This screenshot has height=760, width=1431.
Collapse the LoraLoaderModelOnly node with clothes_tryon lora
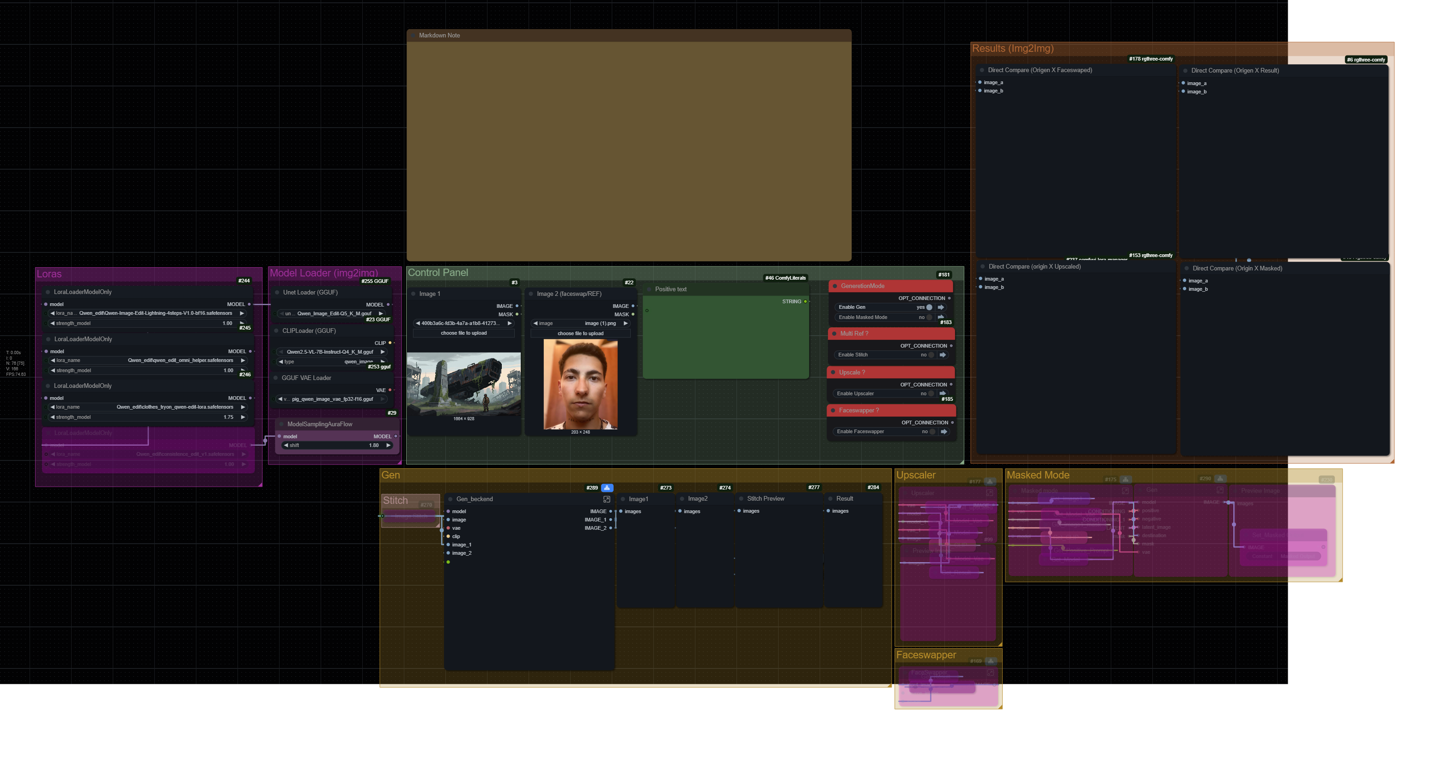point(49,386)
